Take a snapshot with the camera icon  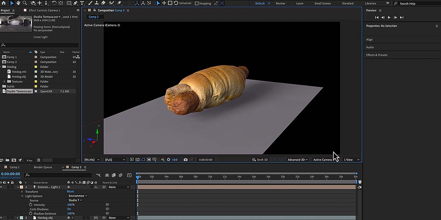point(186,160)
